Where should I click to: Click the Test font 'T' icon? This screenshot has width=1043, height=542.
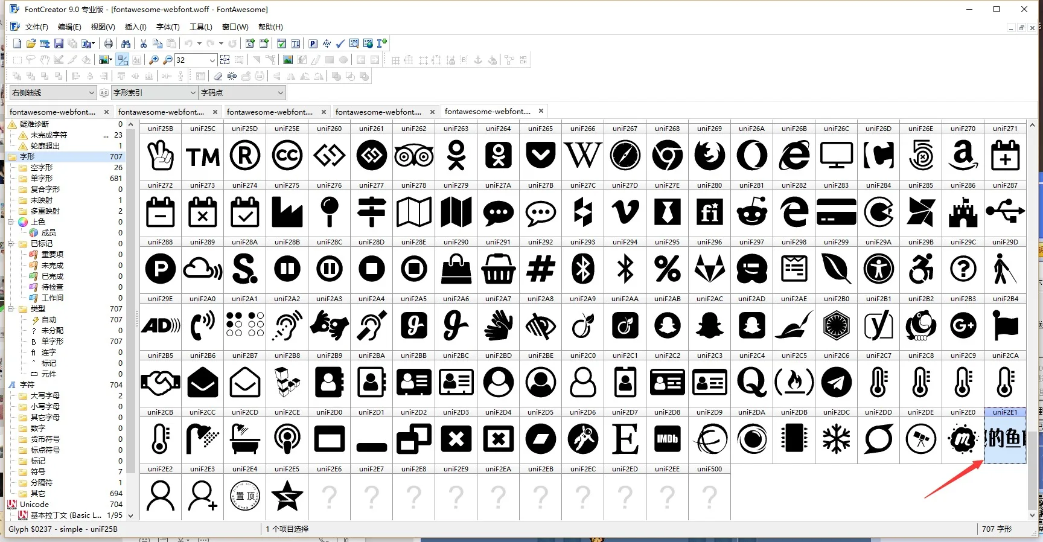click(x=295, y=43)
